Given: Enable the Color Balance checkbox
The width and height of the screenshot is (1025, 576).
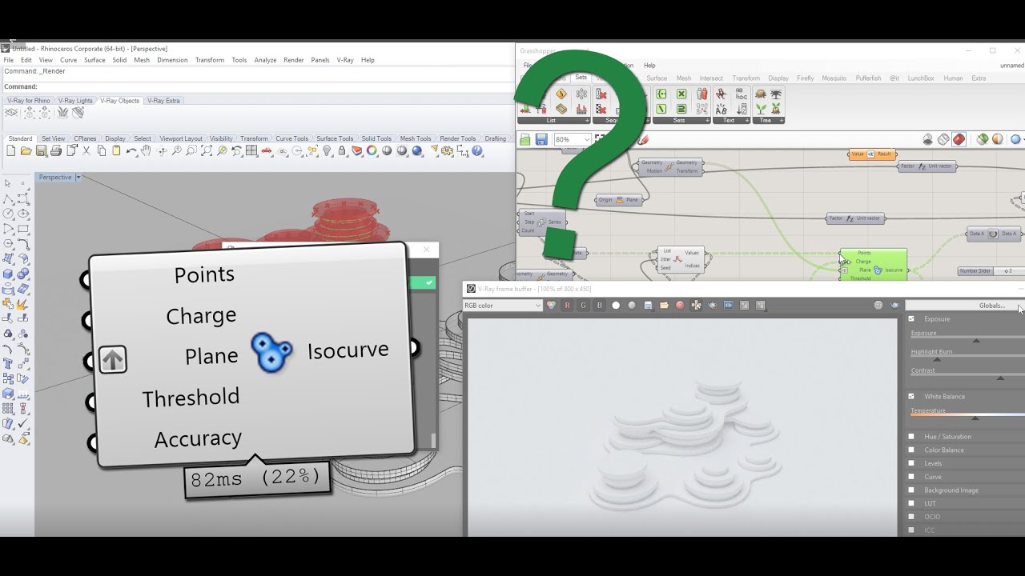Looking at the screenshot, I should tap(910, 450).
